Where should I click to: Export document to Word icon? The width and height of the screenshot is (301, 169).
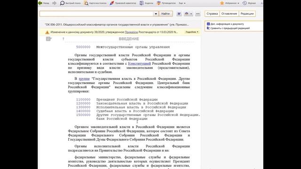point(179,14)
